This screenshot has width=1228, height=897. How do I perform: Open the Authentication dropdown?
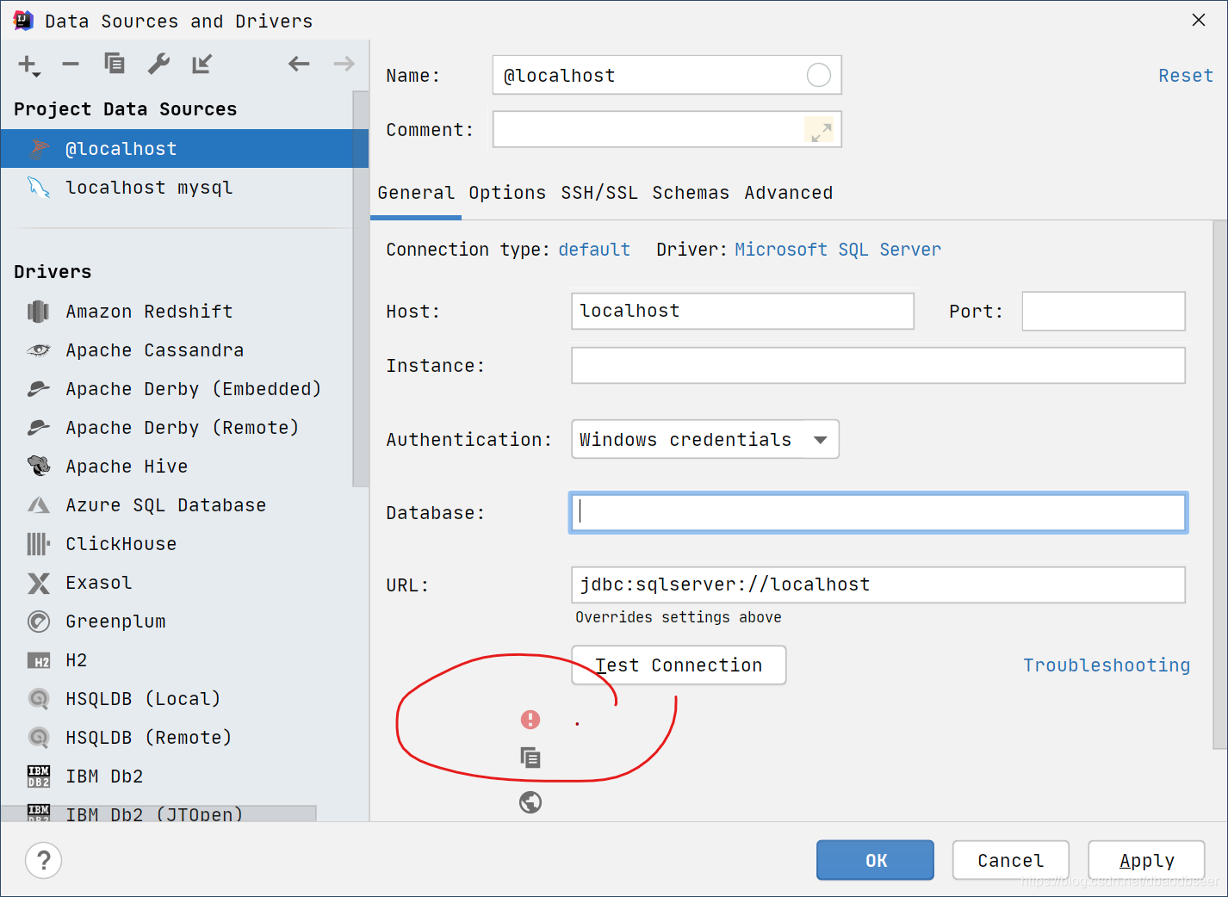[x=705, y=439]
